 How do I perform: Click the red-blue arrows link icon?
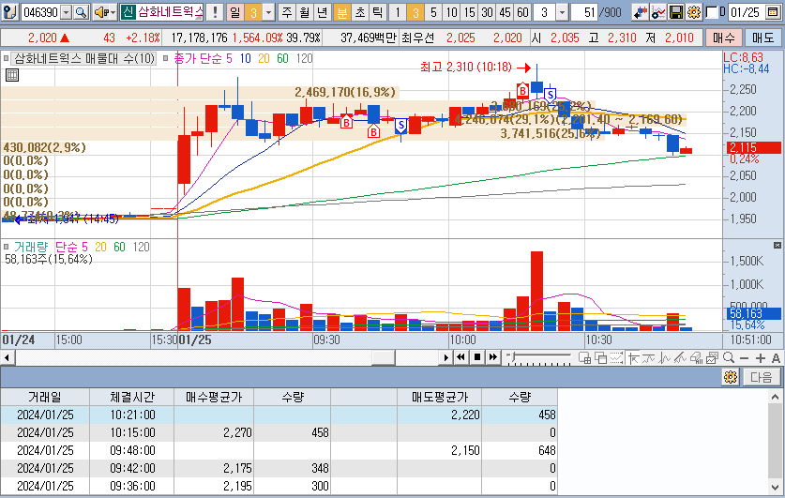(640, 12)
